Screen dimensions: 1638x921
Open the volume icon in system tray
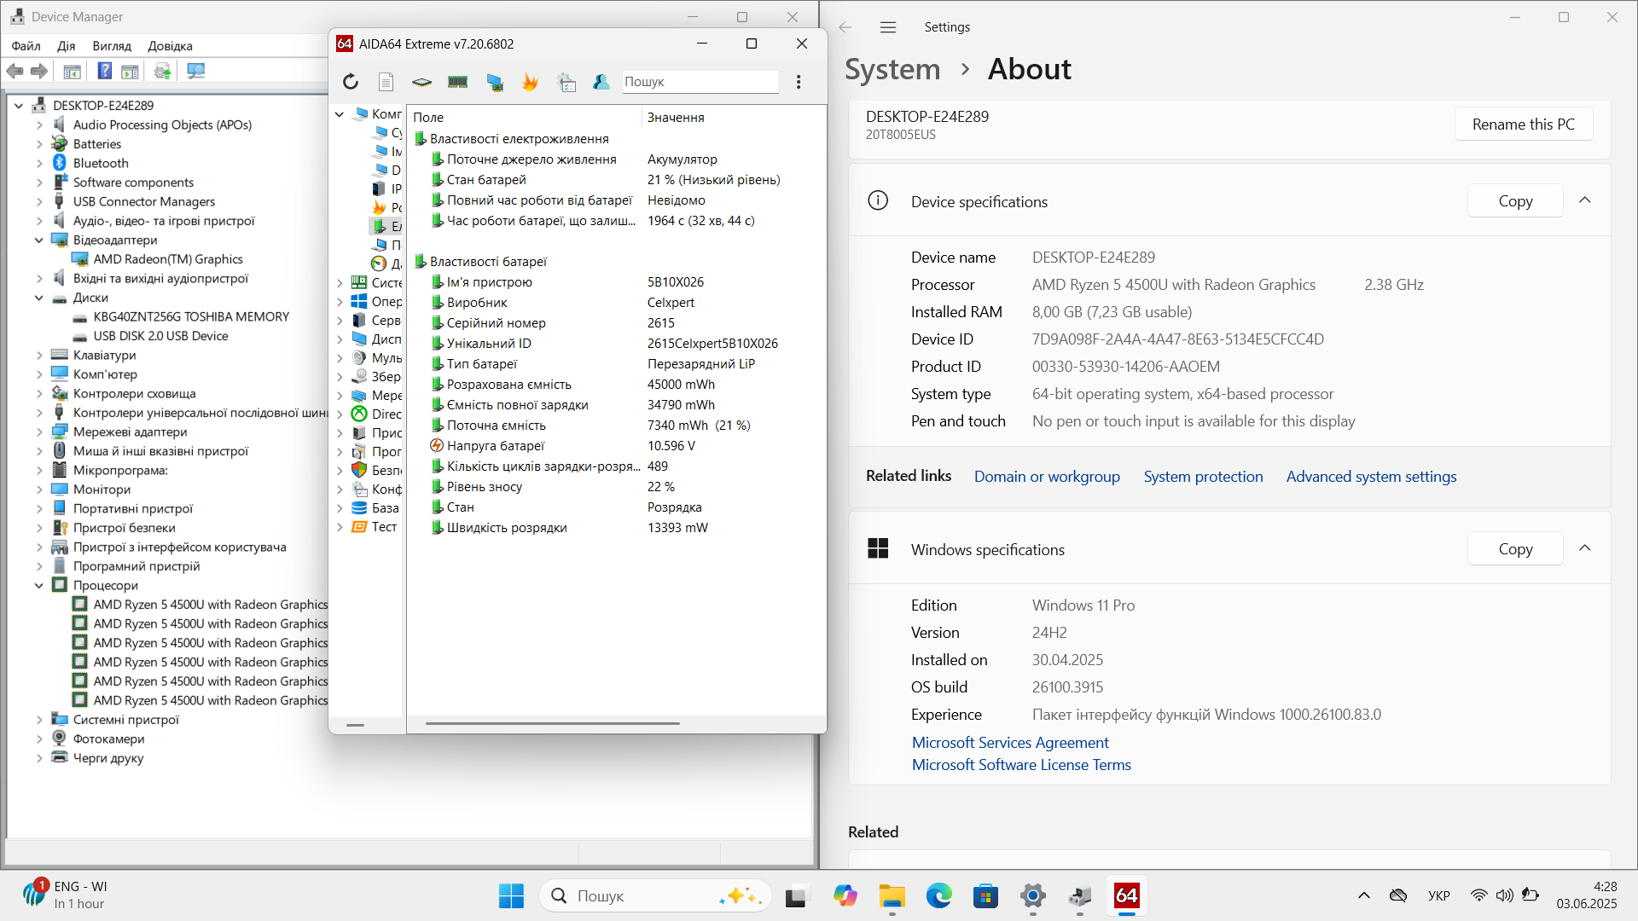click(x=1505, y=895)
